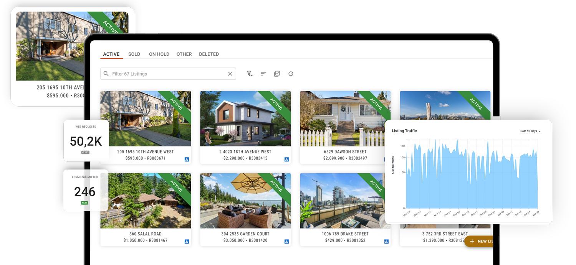The width and height of the screenshot is (576, 265).
Task: Click blue badge on 205 1695 10th Avenue listing
Action: (187, 160)
